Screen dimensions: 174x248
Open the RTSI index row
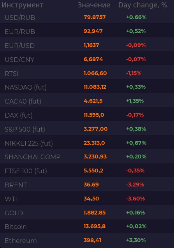(87, 73)
